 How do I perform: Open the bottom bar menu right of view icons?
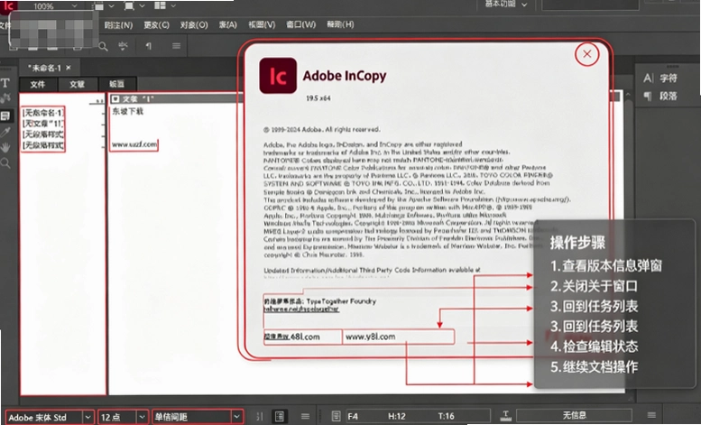pos(305,417)
